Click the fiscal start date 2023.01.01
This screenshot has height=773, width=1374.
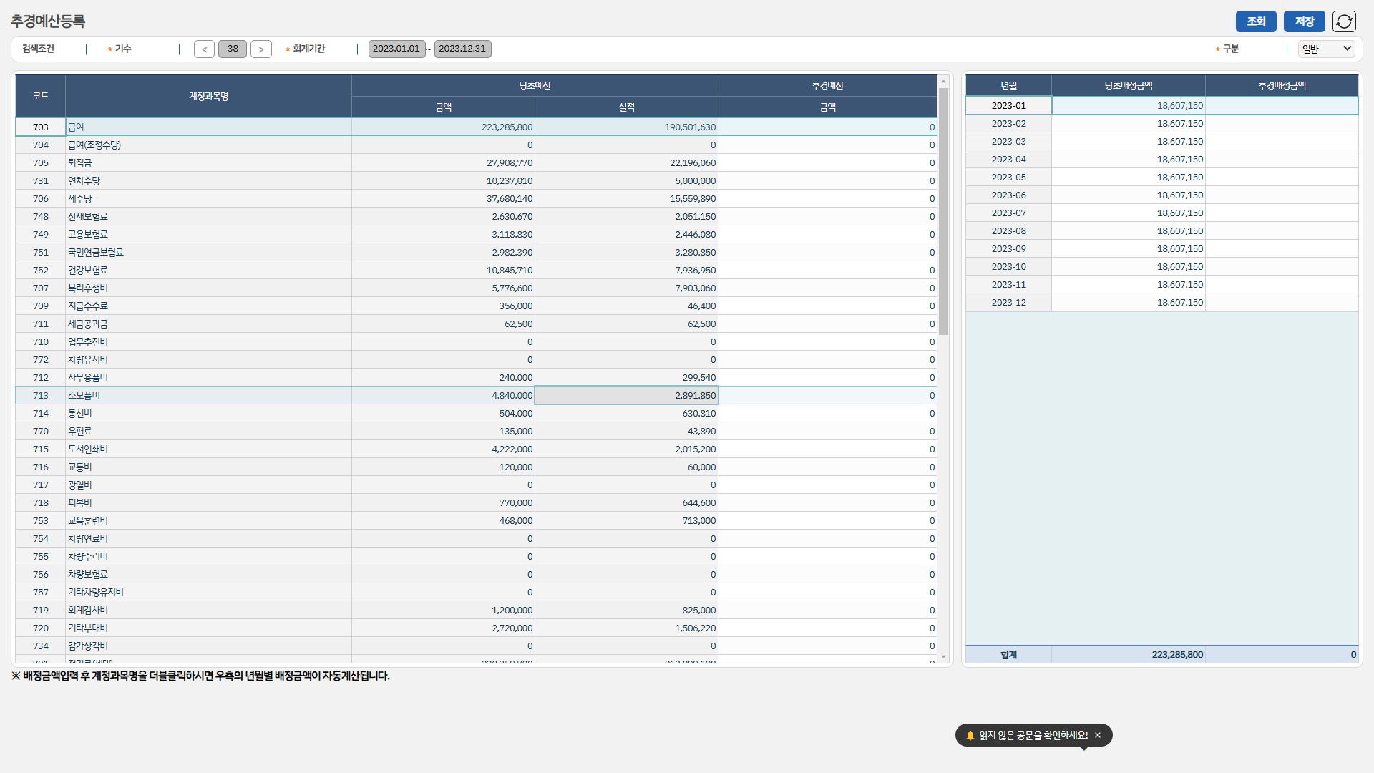pos(396,49)
